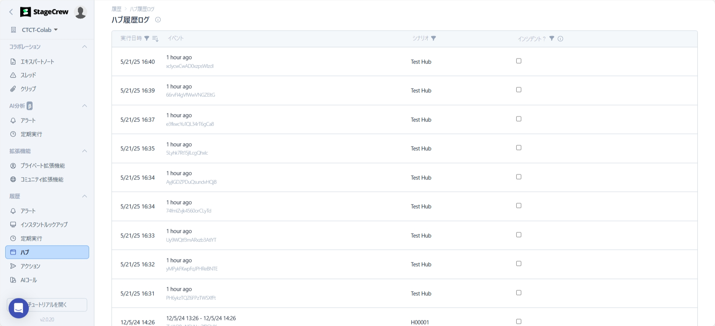Toggle sort order on 実行日時 column
The width and height of the screenshot is (715, 326).
(x=155, y=39)
